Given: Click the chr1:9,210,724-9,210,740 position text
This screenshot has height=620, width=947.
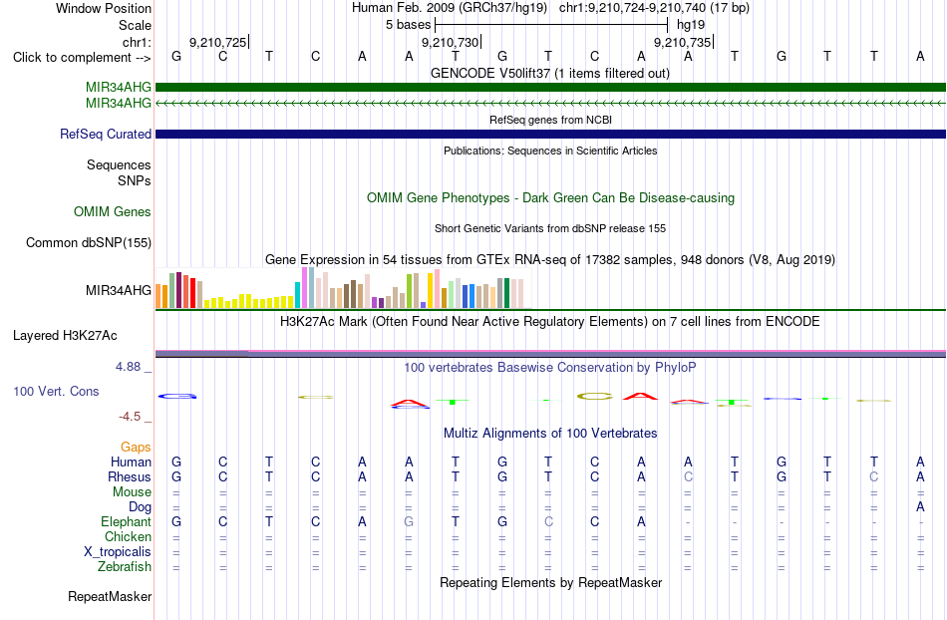Looking at the screenshot, I should tap(654, 8).
